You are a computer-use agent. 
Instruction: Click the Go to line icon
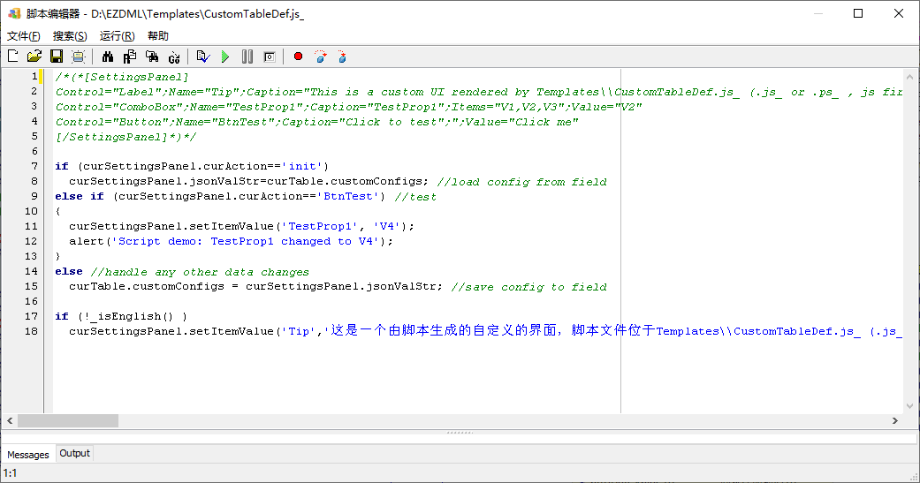click(174, 57)
